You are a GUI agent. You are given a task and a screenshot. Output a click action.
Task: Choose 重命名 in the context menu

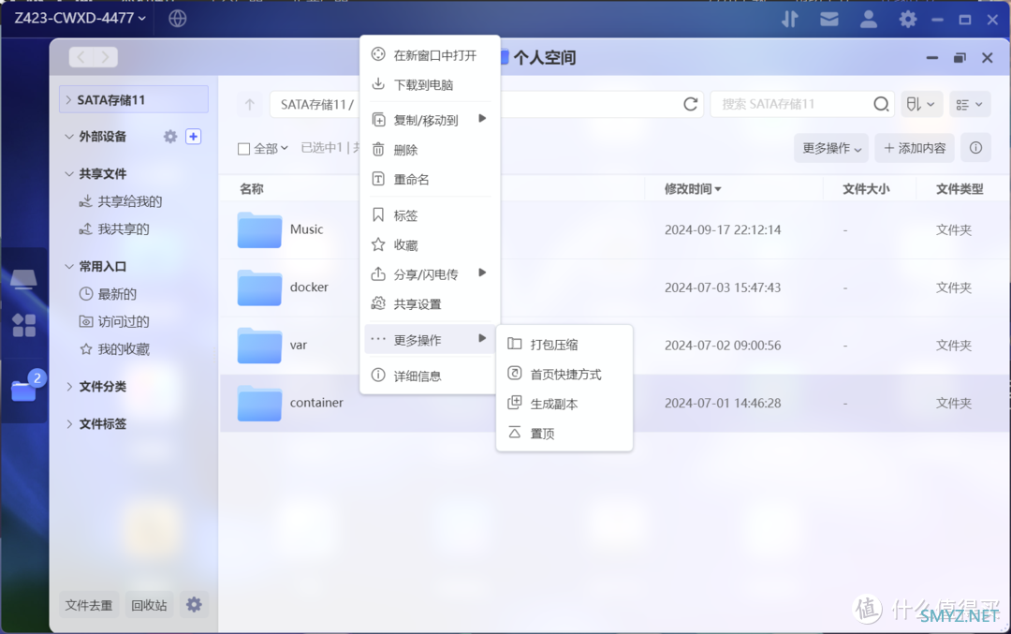[430, 179]
